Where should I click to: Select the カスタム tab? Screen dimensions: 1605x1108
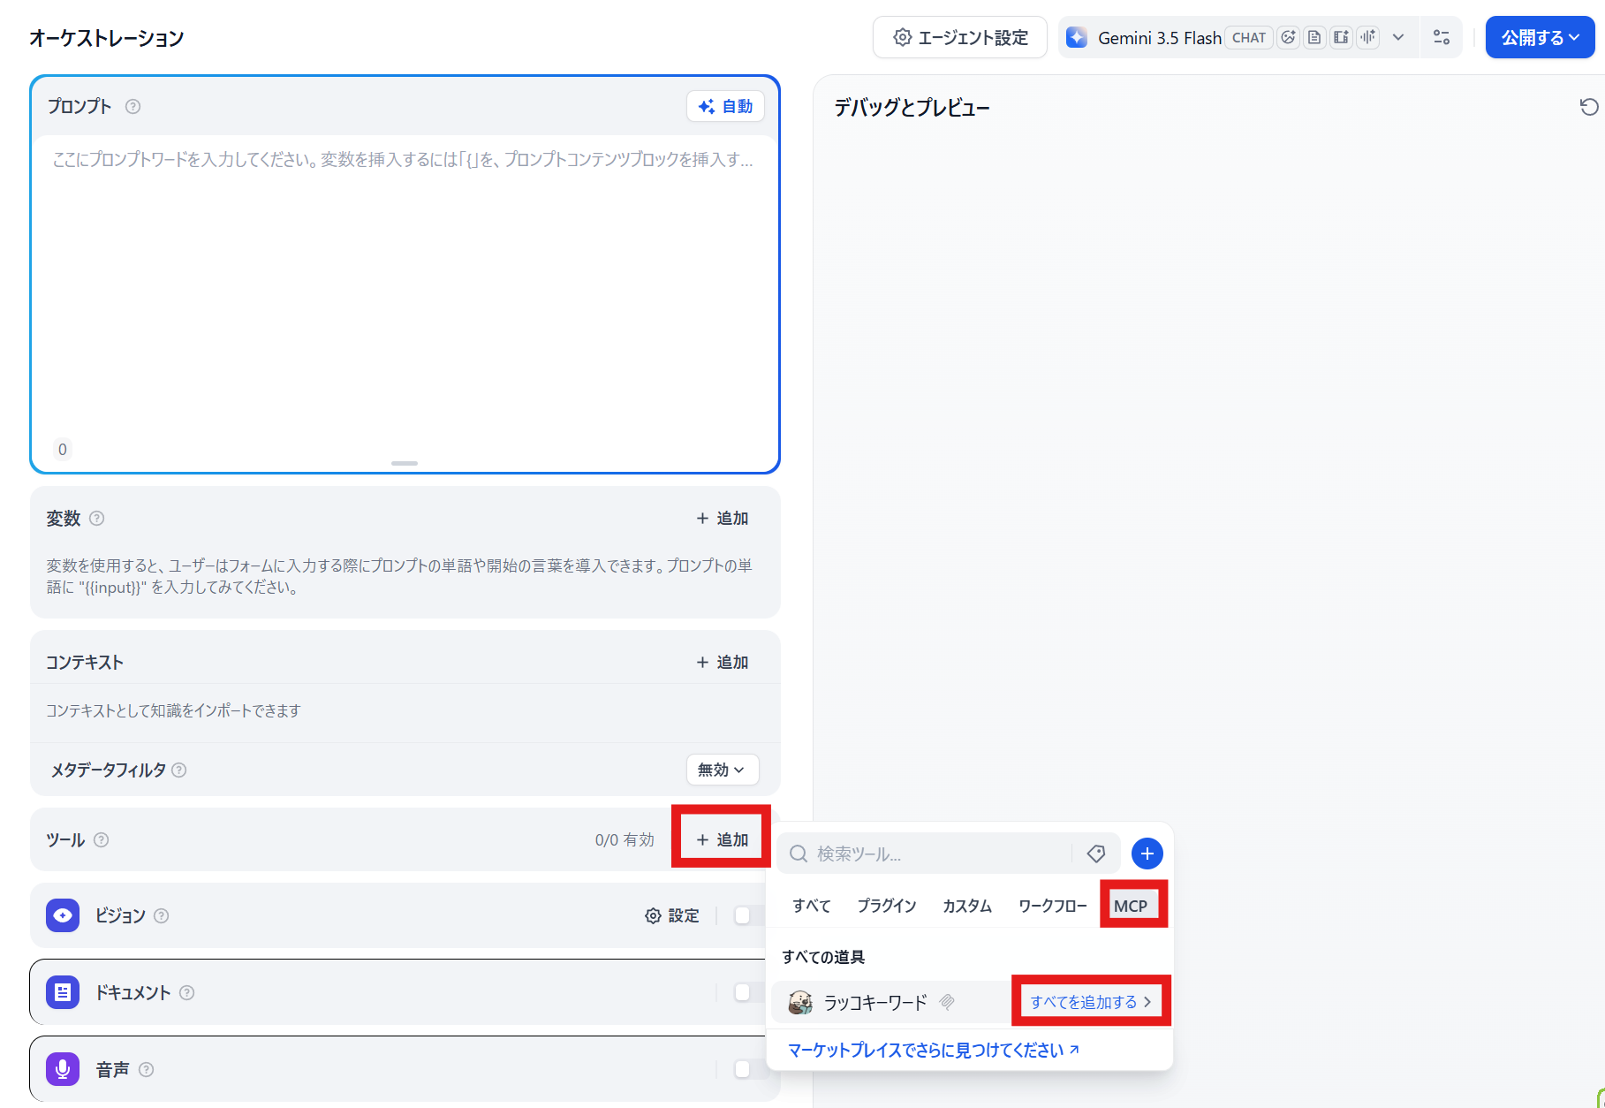[x=967, y=906]
